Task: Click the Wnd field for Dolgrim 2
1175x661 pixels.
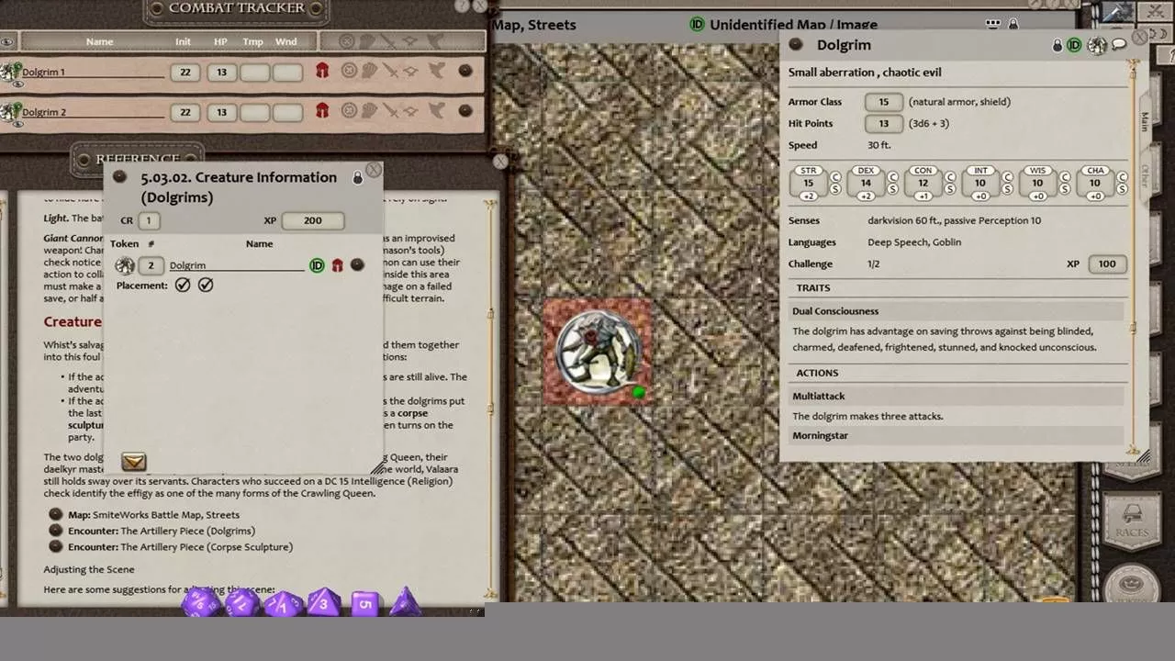Action: click(287, 112)
